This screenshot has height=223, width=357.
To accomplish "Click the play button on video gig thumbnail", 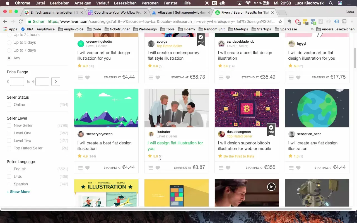I will 271,186.
